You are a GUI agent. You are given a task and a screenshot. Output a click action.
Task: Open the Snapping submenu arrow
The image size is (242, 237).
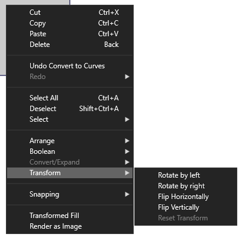[127, 194]
